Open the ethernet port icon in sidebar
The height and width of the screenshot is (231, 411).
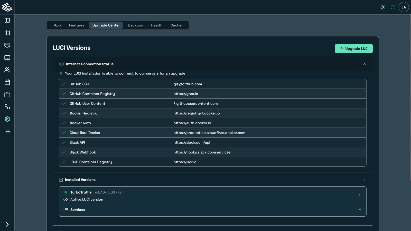coord(7,45)
